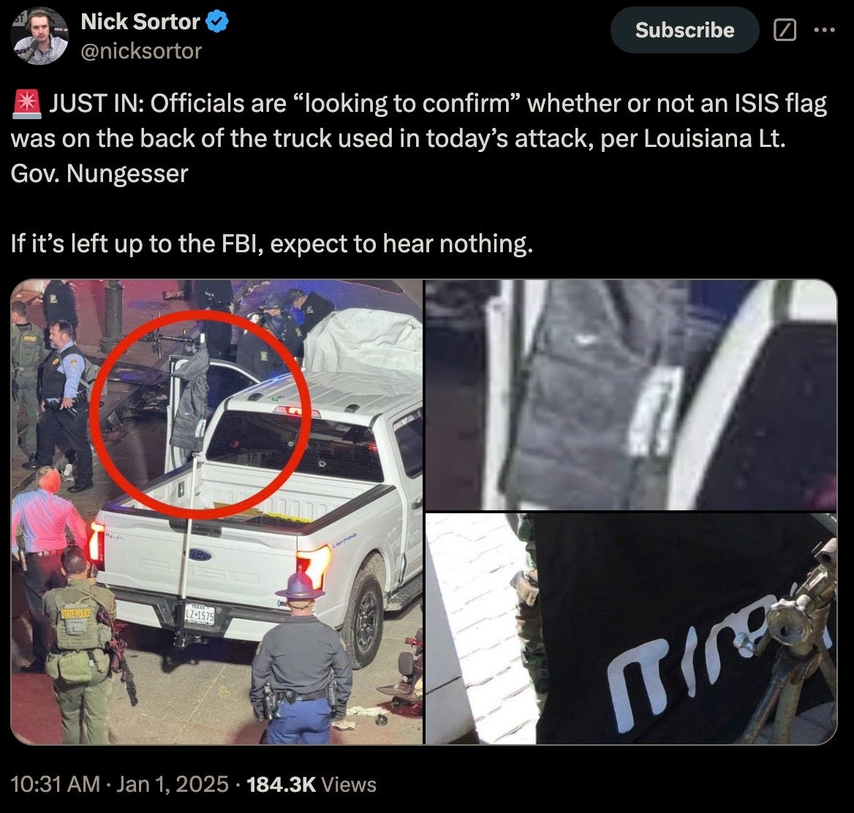This screenshot has width=854, height=813.
Task: Click the Jan 1, 2025 date
Action: pyautogui.click(x=172, y=784)
